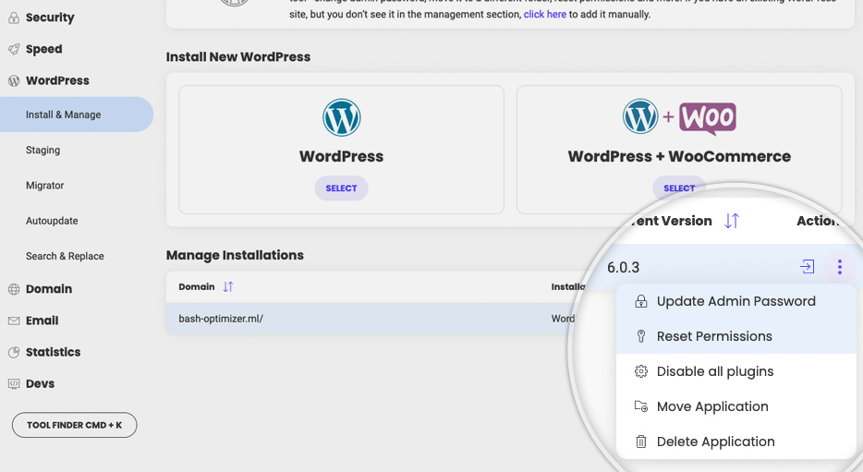Screen dimensions: 863x472
Task: Sort by Current Version arrows
Action: tap(732, 221)
